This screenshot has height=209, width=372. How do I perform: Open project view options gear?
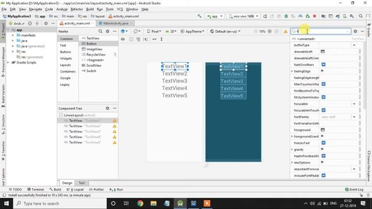pos(46,23)
